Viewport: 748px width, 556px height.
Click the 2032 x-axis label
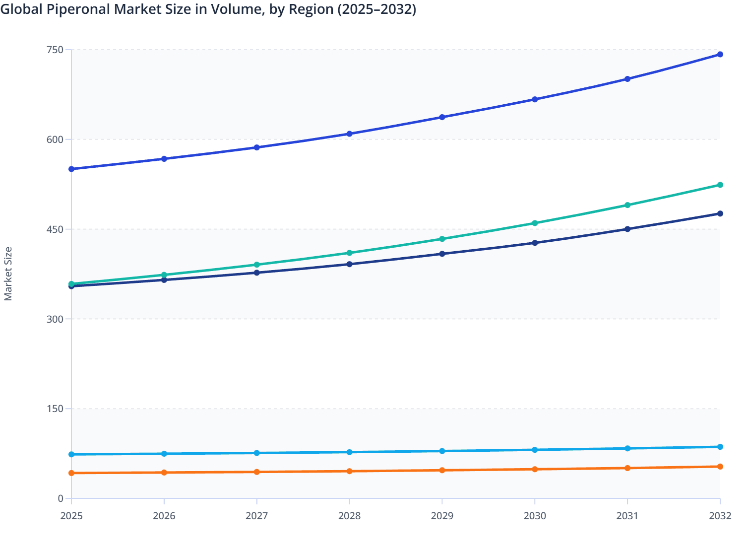720,516
